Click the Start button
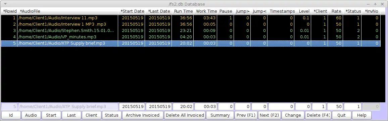Image resolution: width=388 pixels, height=121 pixels. 51,115
